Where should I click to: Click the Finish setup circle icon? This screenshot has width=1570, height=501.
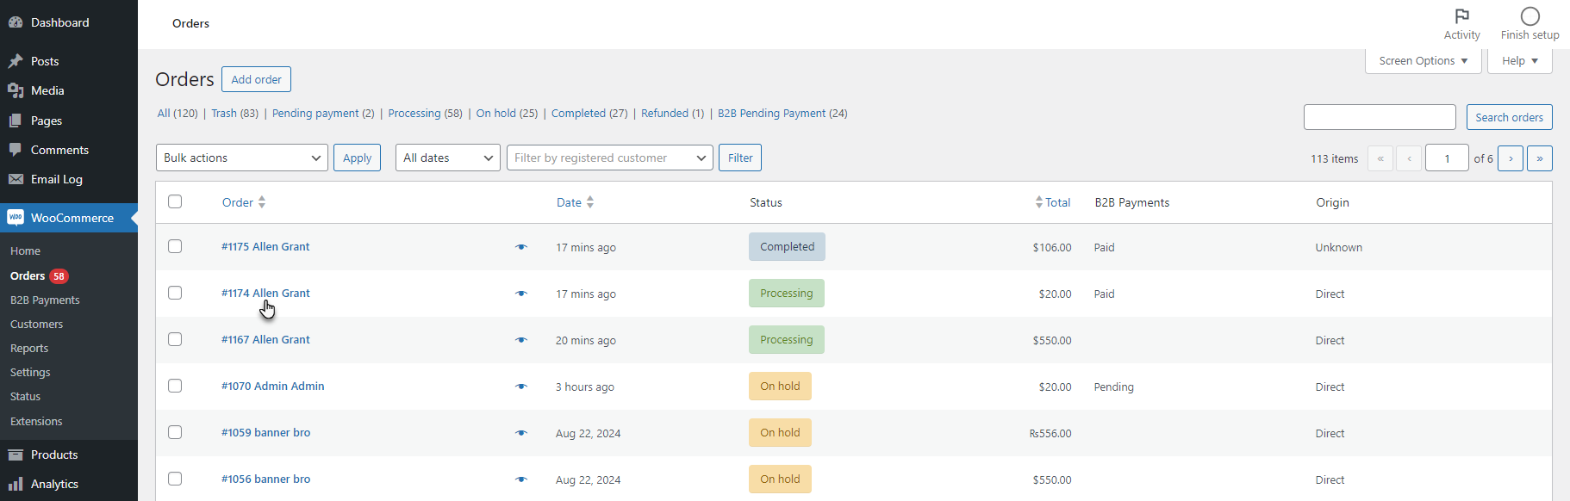point(1530,16)
